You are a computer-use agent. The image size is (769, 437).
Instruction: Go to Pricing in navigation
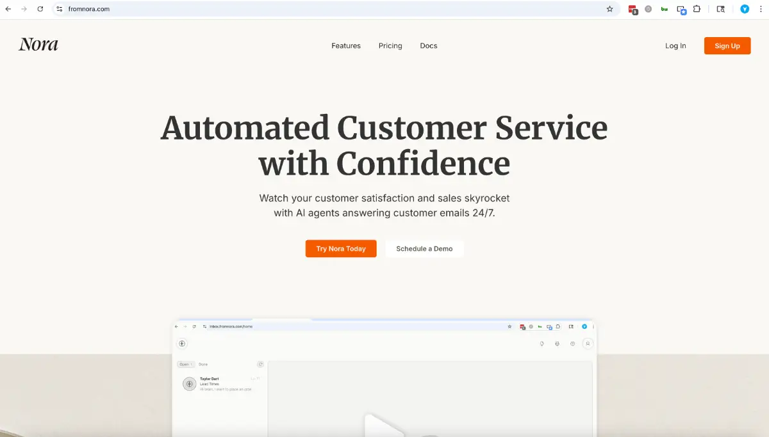pos(390,46)
